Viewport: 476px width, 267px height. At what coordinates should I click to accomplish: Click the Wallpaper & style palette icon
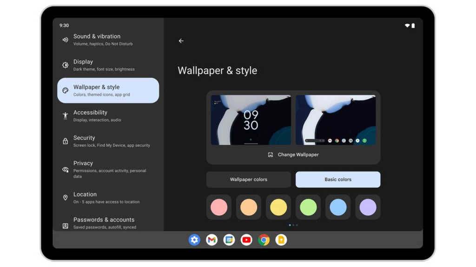(x=65, y=90)
